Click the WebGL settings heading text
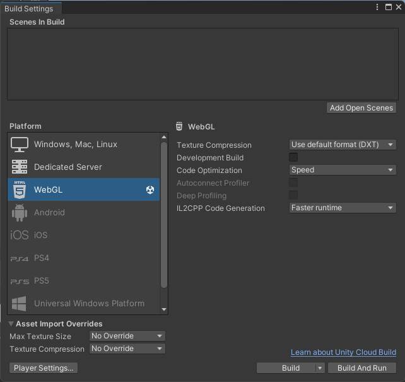The image size is (405, 382). point(201,127)
